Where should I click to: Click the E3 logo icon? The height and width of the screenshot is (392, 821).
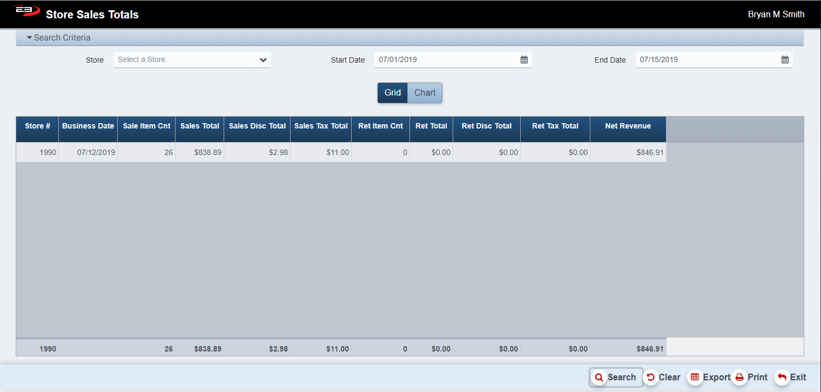click(x=24, y=11)
